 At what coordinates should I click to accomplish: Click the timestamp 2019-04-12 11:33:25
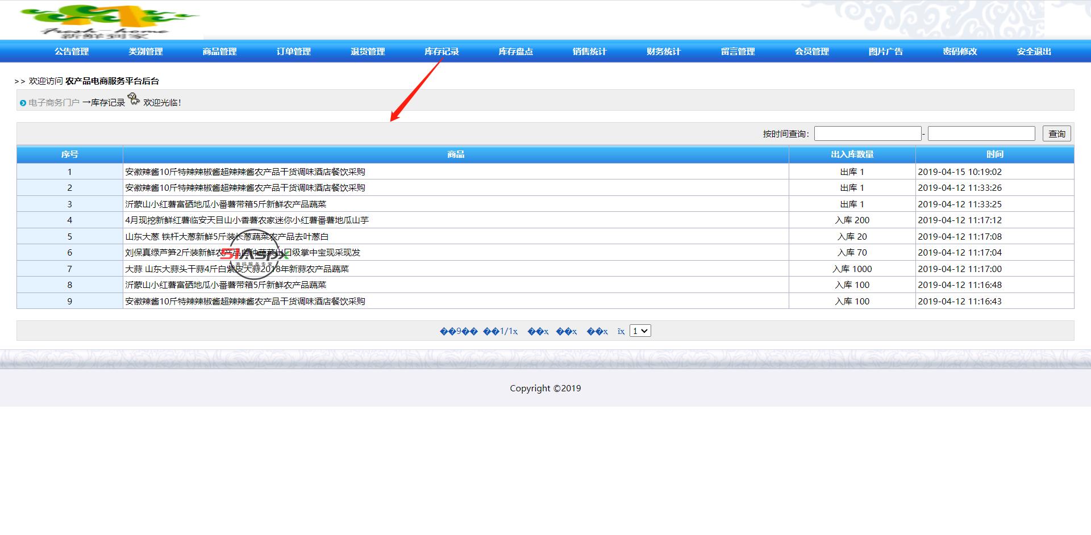click(x=960, y=204)
